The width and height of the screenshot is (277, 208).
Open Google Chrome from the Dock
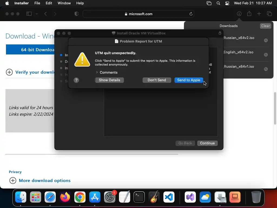coord(80,197)
